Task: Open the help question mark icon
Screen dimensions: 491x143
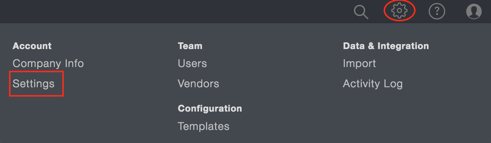Action: click(437, 11)
